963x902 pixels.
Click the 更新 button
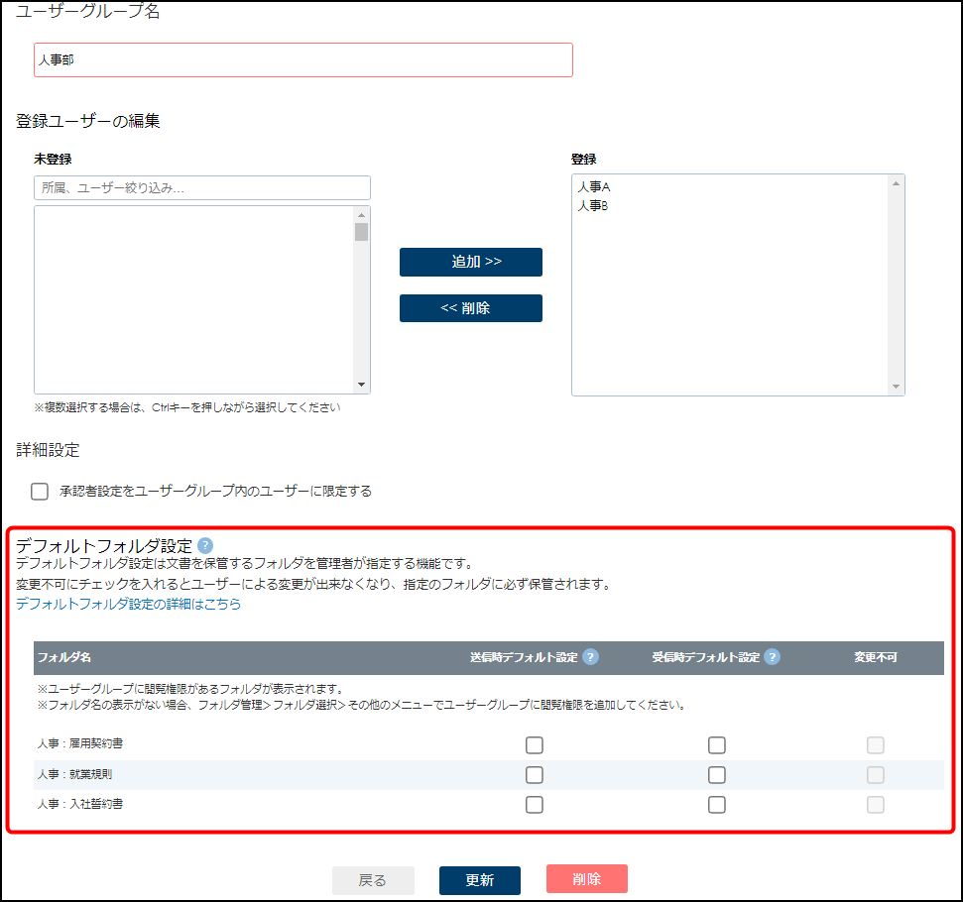click(x=480, y=880)
